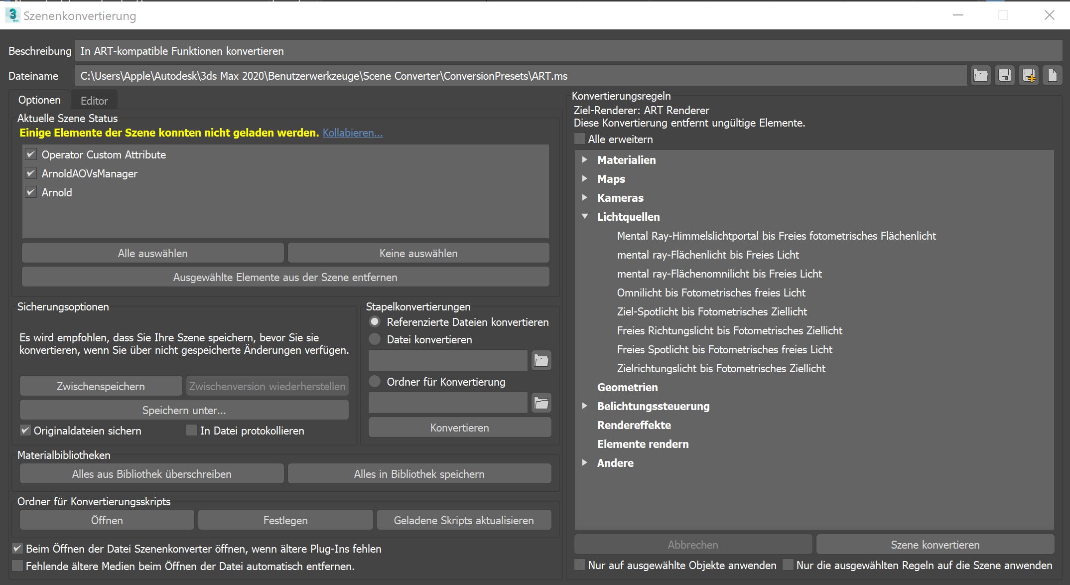
Task: Click Geladene Skripts aktualisieren
Action: point(464,520)
